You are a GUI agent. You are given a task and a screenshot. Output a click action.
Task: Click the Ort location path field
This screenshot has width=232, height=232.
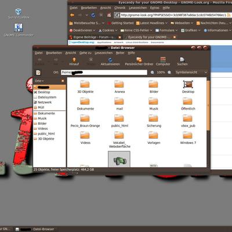(104, 72)
